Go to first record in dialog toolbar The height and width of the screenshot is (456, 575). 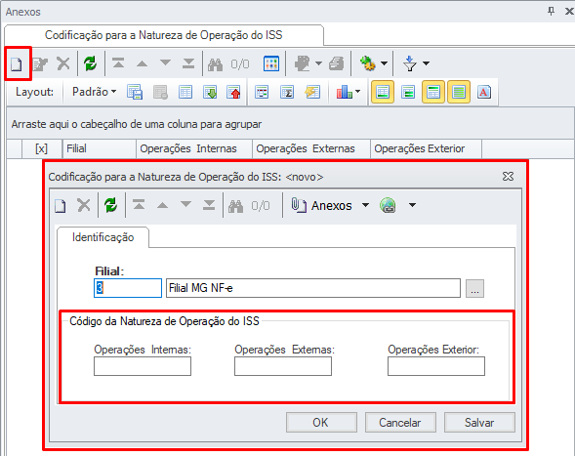[139, 205]
